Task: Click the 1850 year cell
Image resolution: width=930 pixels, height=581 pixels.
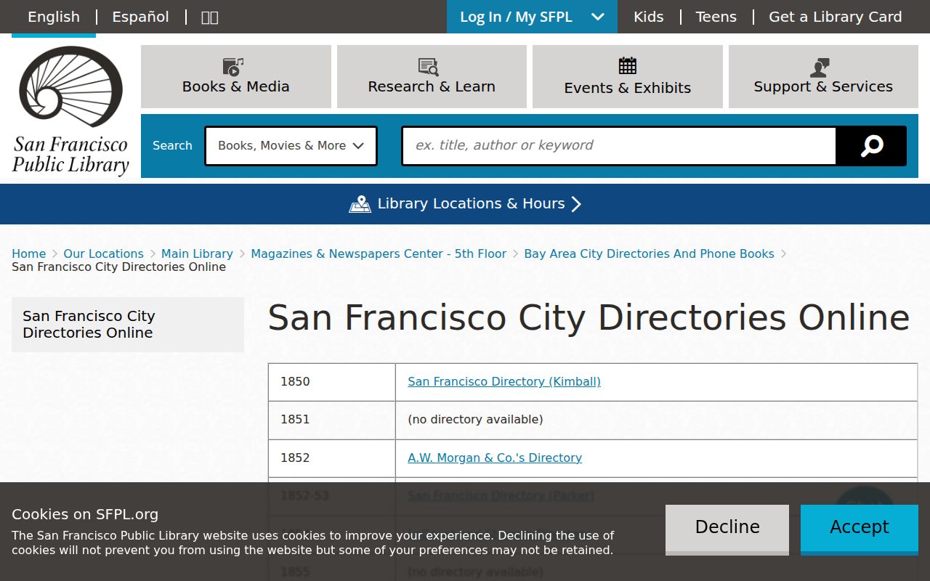Action: tap(332, 382)
